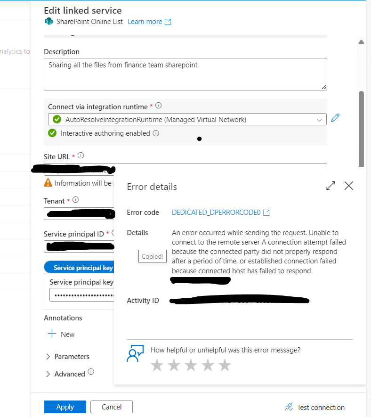This screenshot has height=417, width=371.
Task: Open the DEDICATED_DPERRORCODE0 error code link
Action: tap(221, 213)
